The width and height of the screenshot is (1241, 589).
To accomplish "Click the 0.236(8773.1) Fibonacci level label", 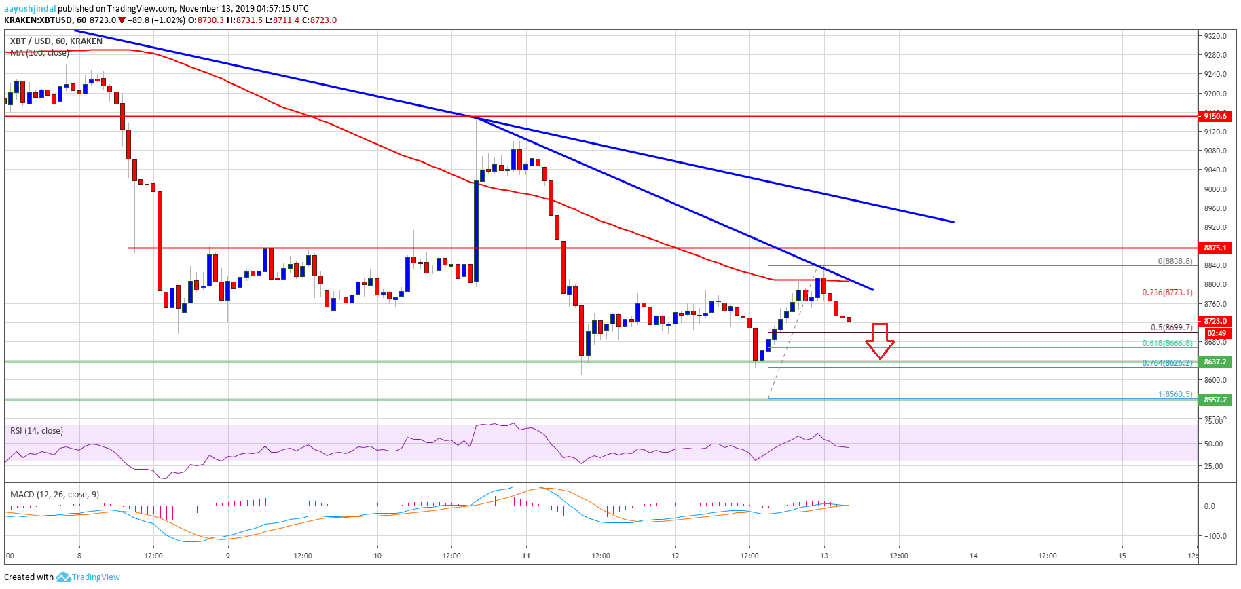I will [x=1167, y=292].
